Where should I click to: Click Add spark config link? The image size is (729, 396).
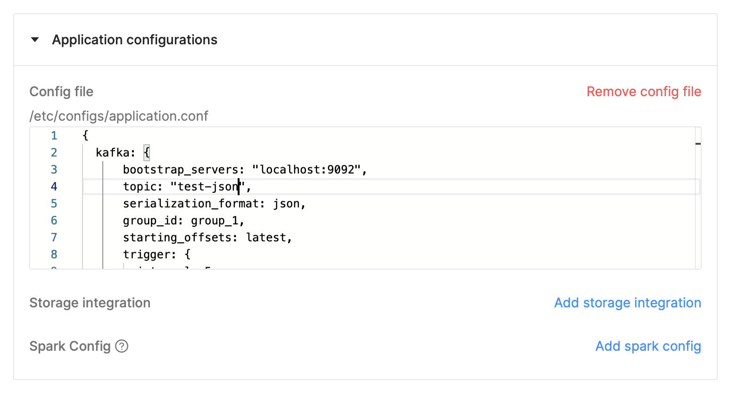648,346
